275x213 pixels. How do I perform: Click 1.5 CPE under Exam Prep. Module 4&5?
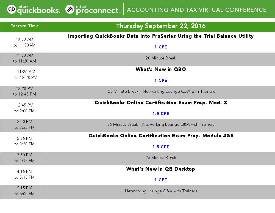tap(161, 147)
